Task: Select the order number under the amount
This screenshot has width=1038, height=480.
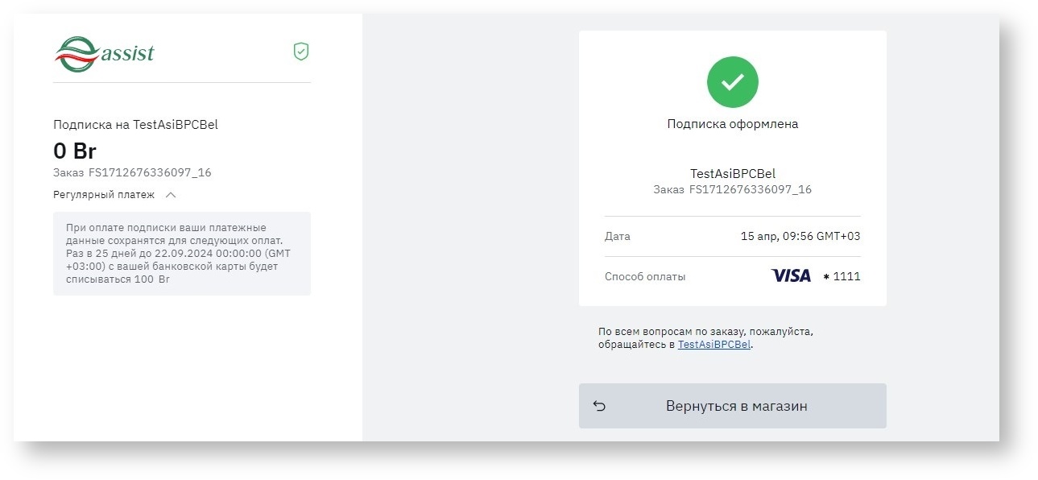Action: [132, 172]
